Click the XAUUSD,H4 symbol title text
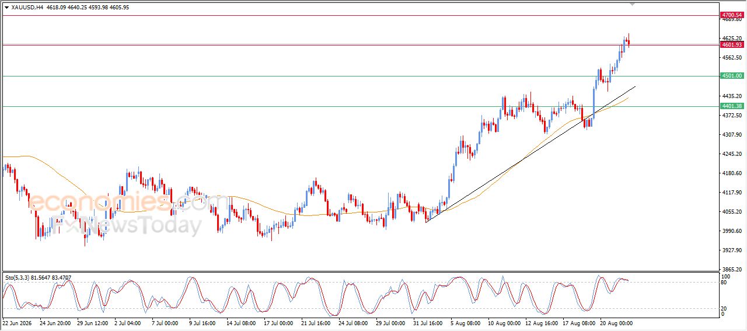 click(x=27, y=8)
